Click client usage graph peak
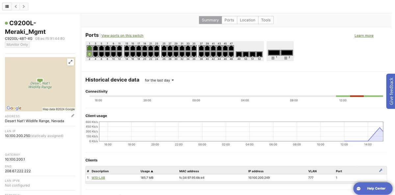The image size is (395, 195). [x=380, y=127]
